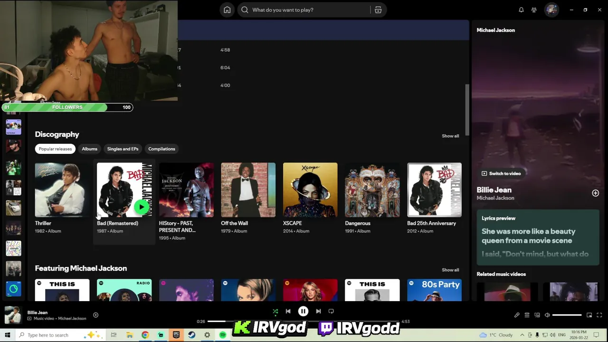Open the XSCAPE album cover
Image resolution: width=608 pixels, height=342 pixels.
coord(310,190)
